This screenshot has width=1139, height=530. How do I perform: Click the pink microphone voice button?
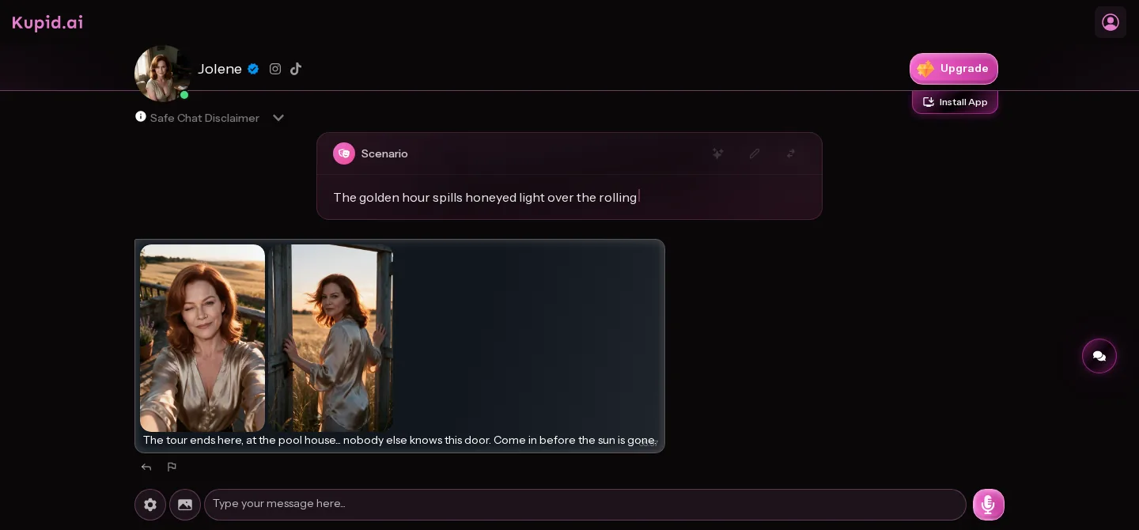[x=989, y=505]
